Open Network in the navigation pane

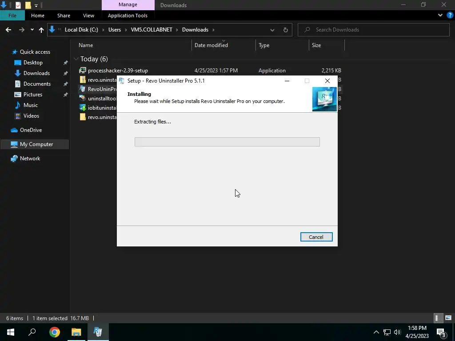[30, 159]
